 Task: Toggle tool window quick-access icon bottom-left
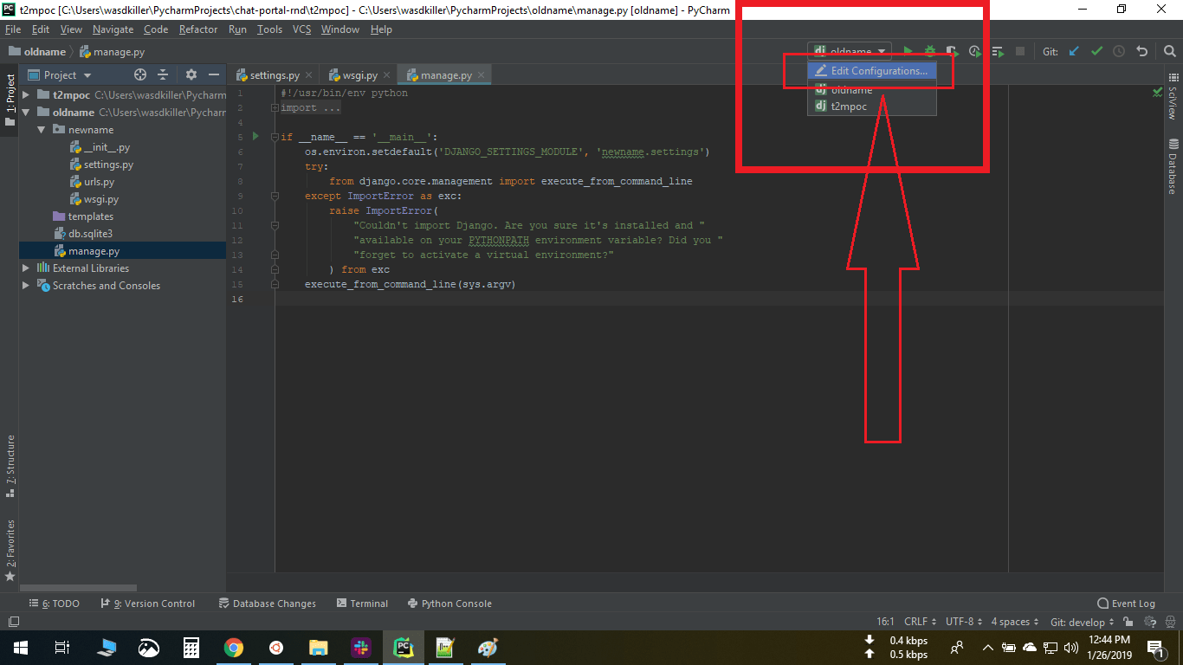click(13, 622)
